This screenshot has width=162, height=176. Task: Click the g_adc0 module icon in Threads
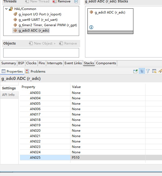[15, 31]
